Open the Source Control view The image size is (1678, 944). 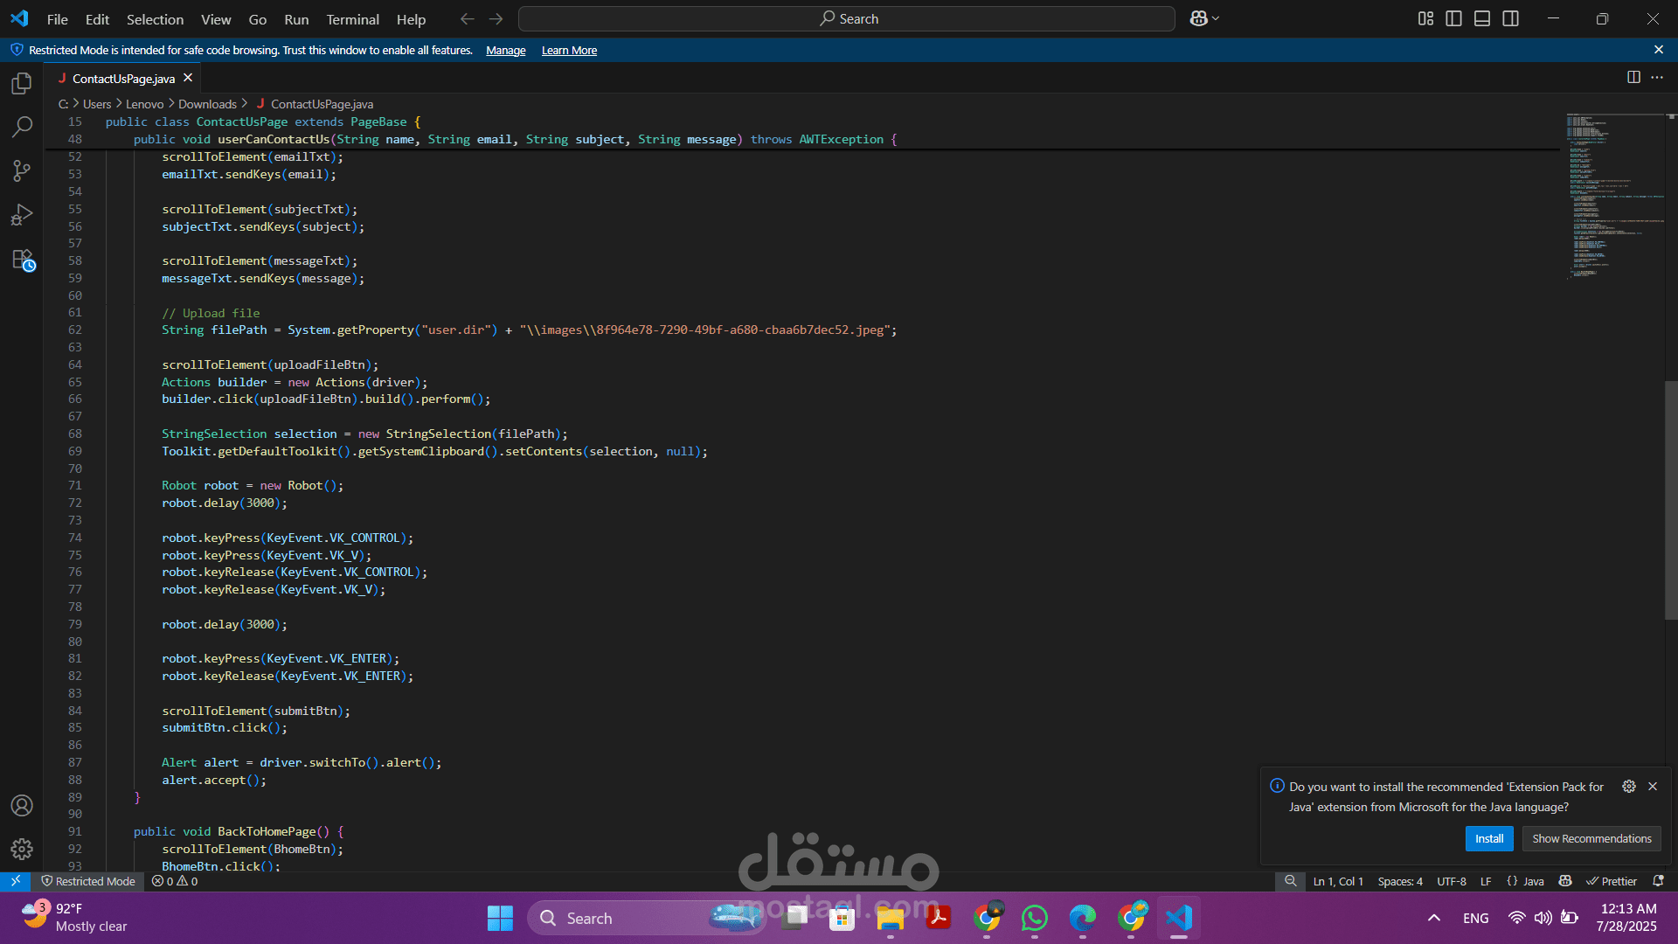pyautogui.click(x=22, y=171)
